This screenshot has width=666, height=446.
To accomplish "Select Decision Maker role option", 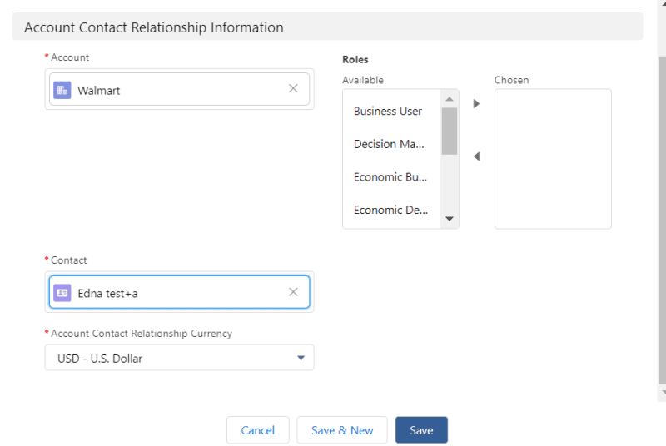I will tap(390, 144).
